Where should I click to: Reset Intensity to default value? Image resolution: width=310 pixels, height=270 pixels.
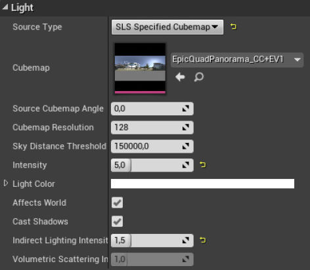[203, 164]
